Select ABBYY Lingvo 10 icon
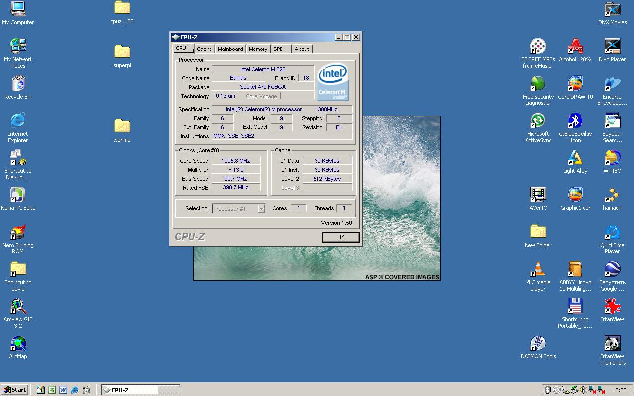This screenshot has height=396, width=634. tap(575, 276)
